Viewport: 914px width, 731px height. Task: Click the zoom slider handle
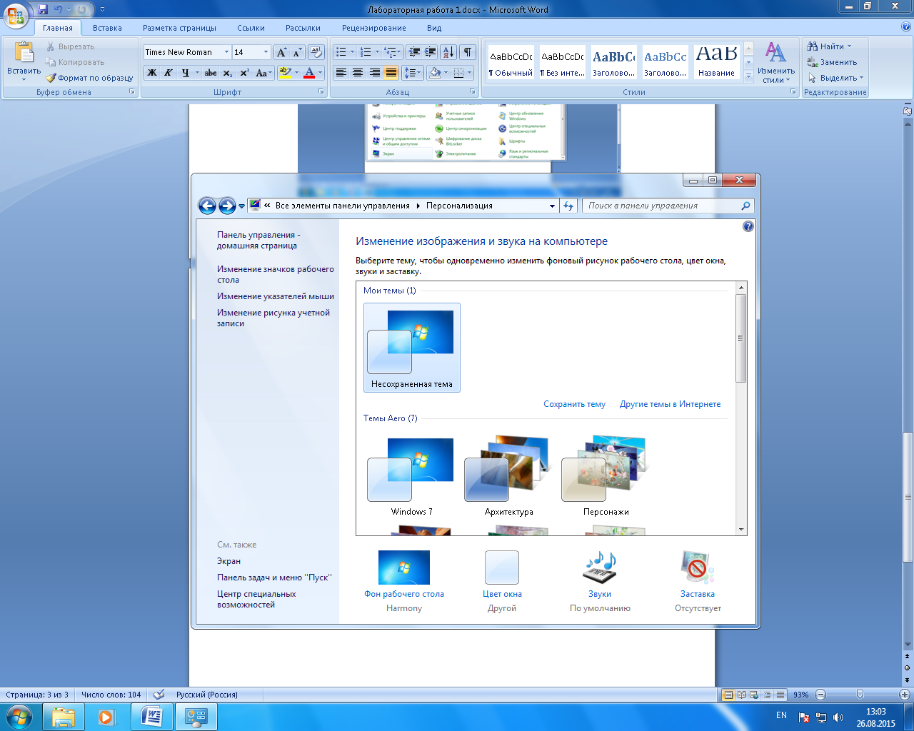point(860,695)
